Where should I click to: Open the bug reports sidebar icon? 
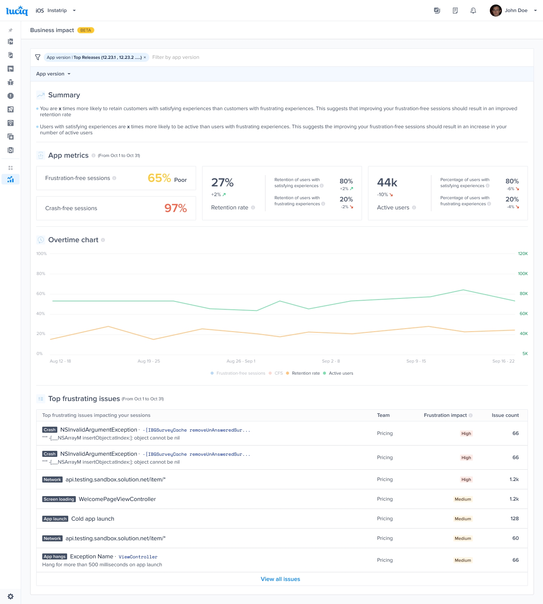point(11,82)
